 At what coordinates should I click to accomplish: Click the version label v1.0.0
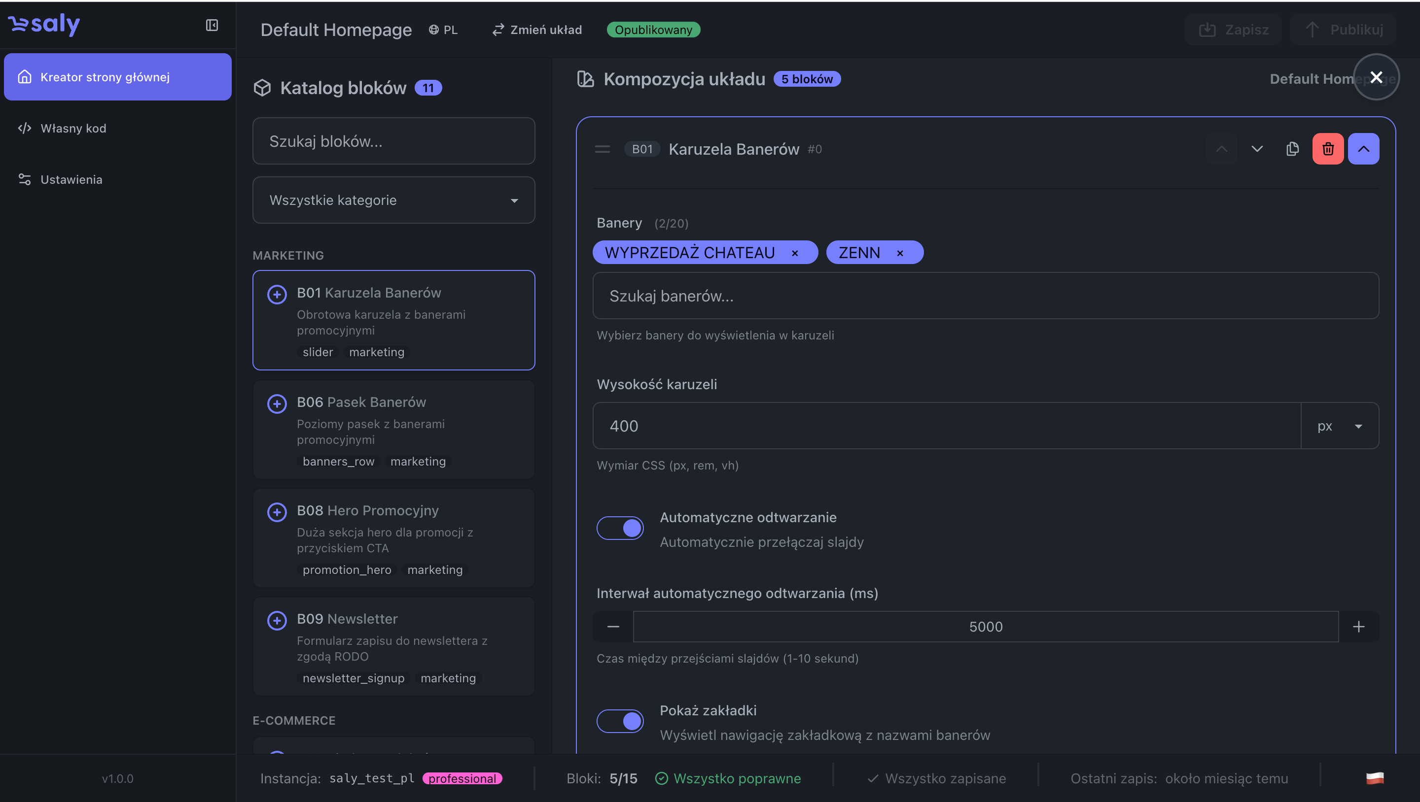[117, 778]
